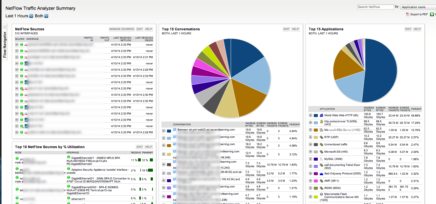Expand the Between ati-prd-web02 conversation row

coord(164,131)
